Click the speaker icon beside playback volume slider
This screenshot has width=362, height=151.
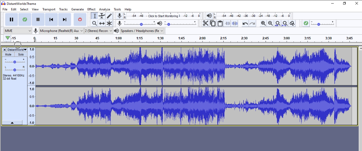[159, 23]
